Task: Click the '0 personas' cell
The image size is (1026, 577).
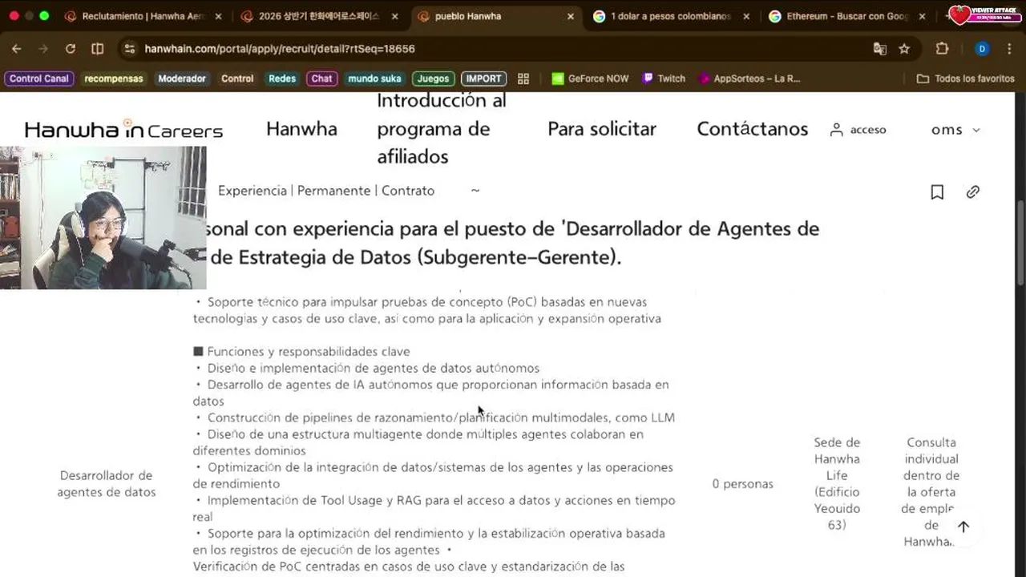Action: coord(743,484)
